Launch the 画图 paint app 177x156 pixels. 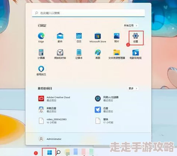(98, 54)
